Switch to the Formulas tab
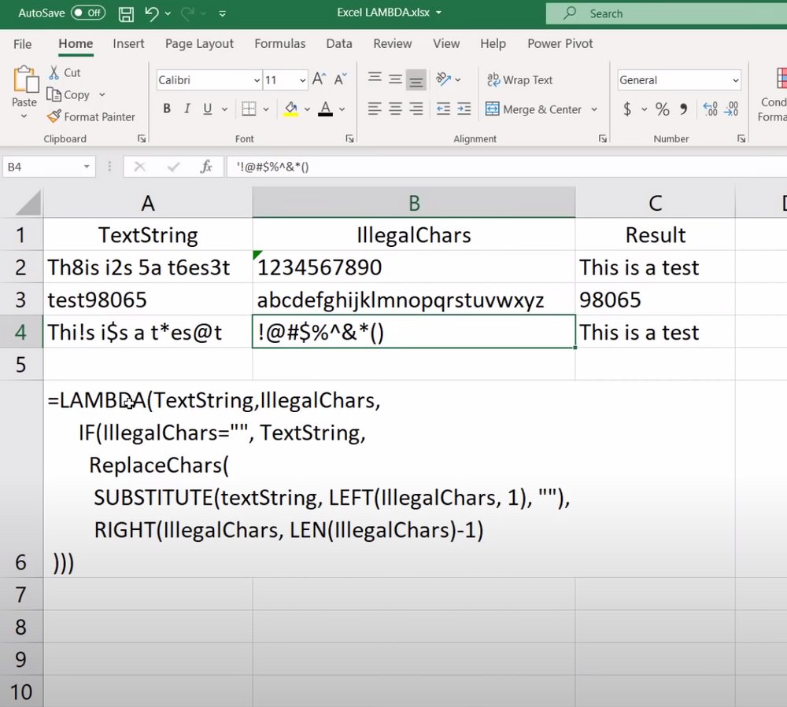The image size is (787, 707). pyautogui.click(x=279, y=43)
